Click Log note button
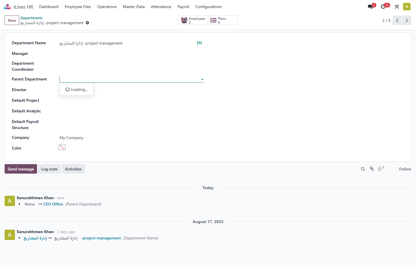This screenshot has width=416, height=265. coord(49,169)
